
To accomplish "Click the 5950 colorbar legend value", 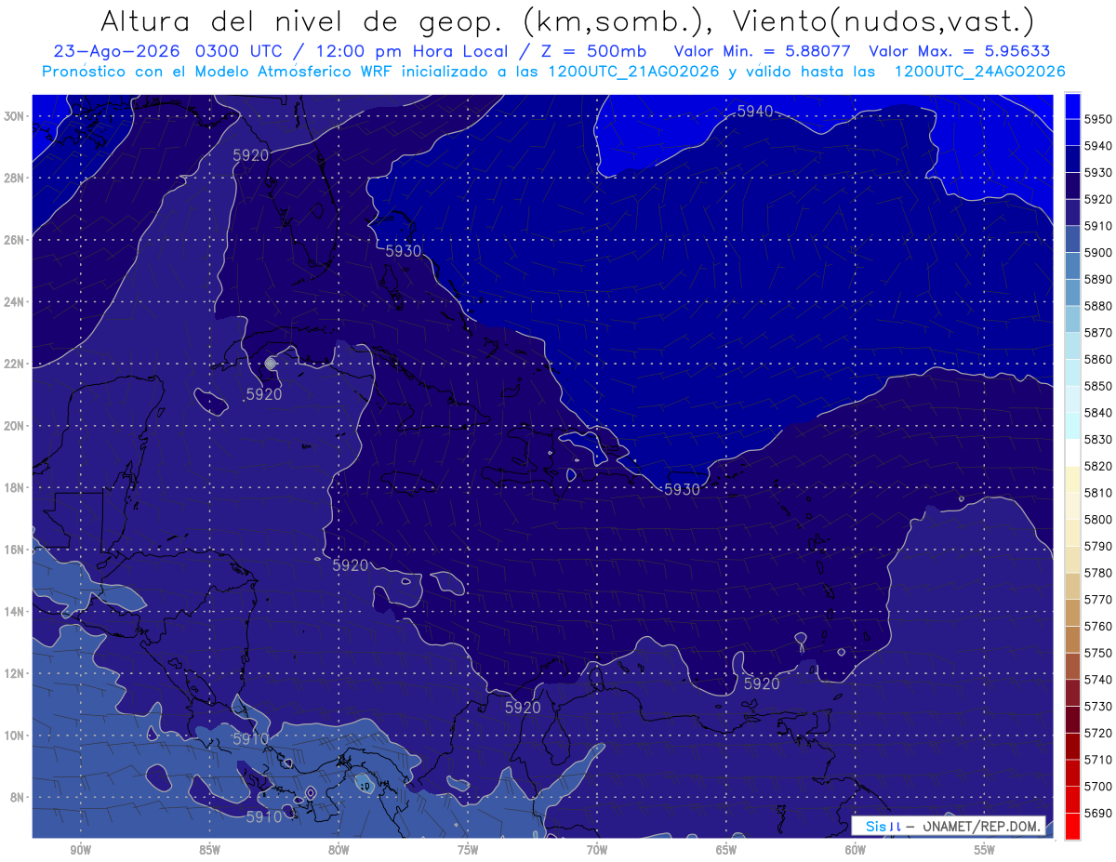I will click(1098, 120).
